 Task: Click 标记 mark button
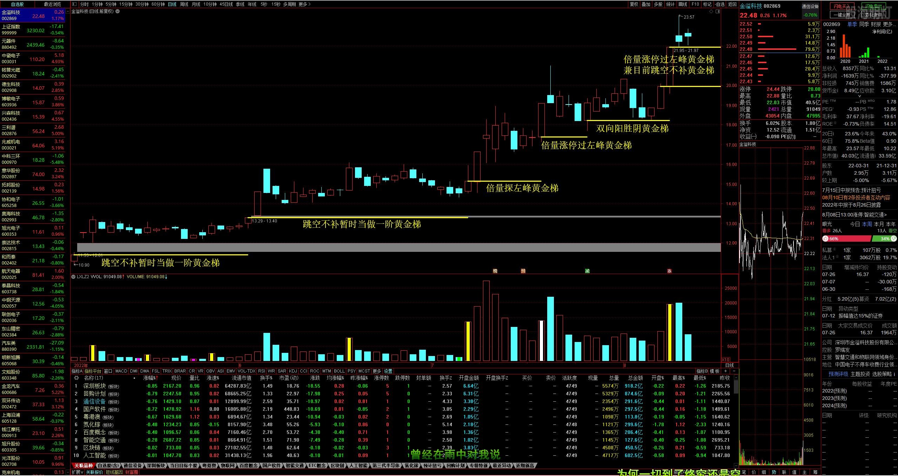(707, 4)
